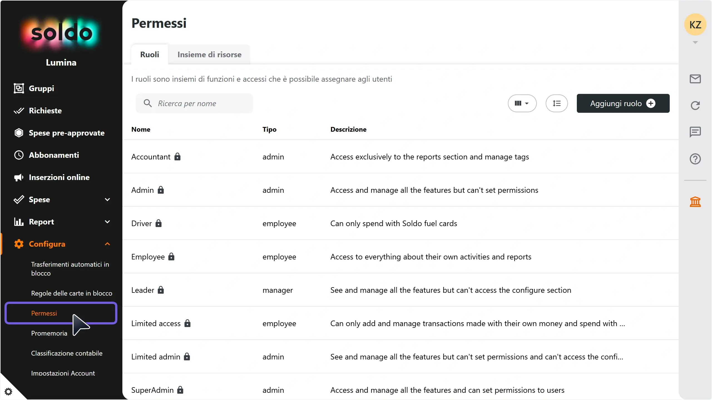712x400 pixels.
Task: Open the mail envelope icon
Action: pos(695,79)
